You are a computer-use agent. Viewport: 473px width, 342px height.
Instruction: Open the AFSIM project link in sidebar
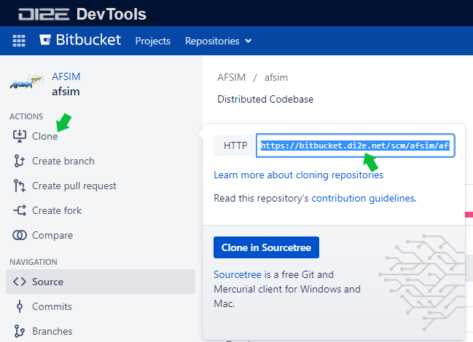pyautogui.click(x=66, y=76)
